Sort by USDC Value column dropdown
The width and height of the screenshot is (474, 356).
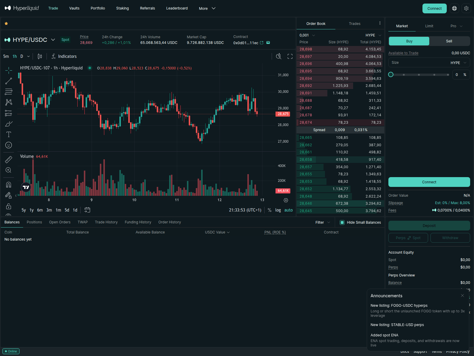[x=217, y=232]
